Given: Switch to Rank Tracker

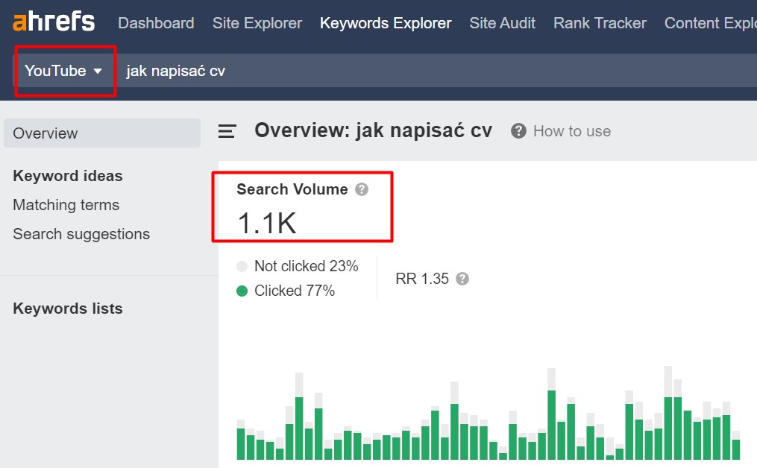Looking at the screenshot, I should [x=600, y=22].
